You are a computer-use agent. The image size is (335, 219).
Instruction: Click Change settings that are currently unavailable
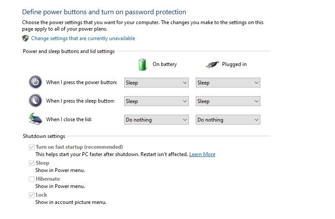(x=83, y=38)
